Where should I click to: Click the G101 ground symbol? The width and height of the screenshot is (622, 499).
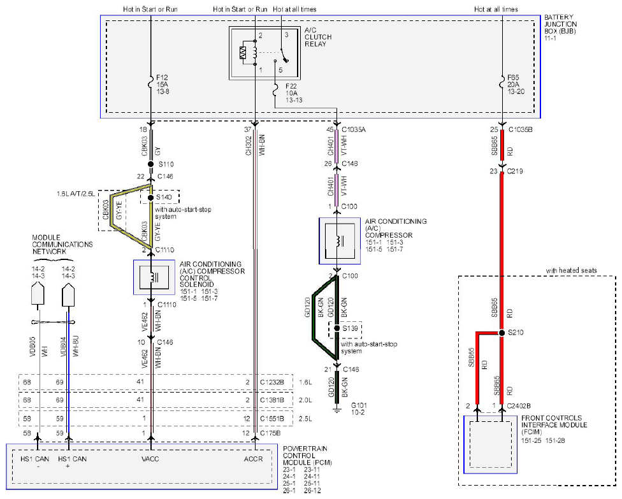336,409
